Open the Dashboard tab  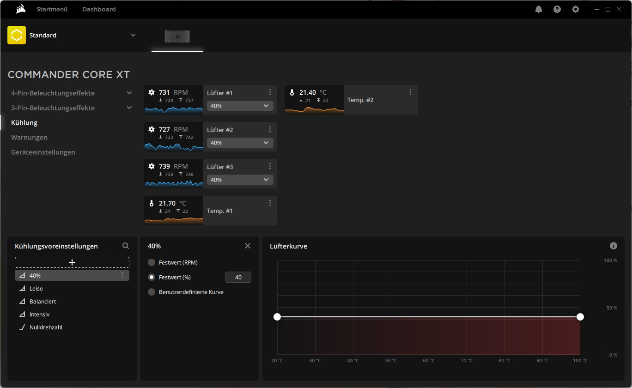pyautogui.click(x=99, y=9)
